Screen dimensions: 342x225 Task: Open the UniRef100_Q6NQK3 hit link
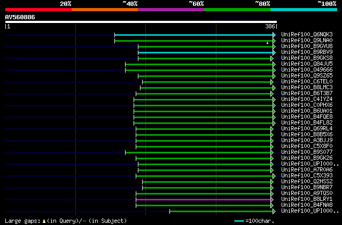point(307,35)
